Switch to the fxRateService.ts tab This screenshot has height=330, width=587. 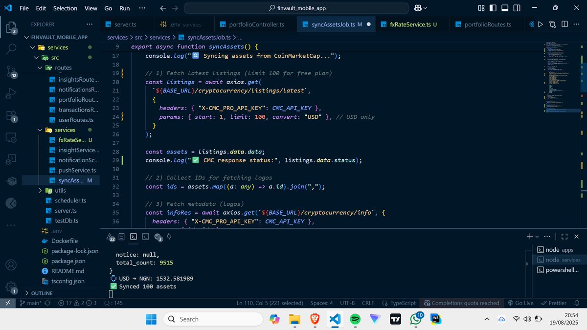(413, 24)
